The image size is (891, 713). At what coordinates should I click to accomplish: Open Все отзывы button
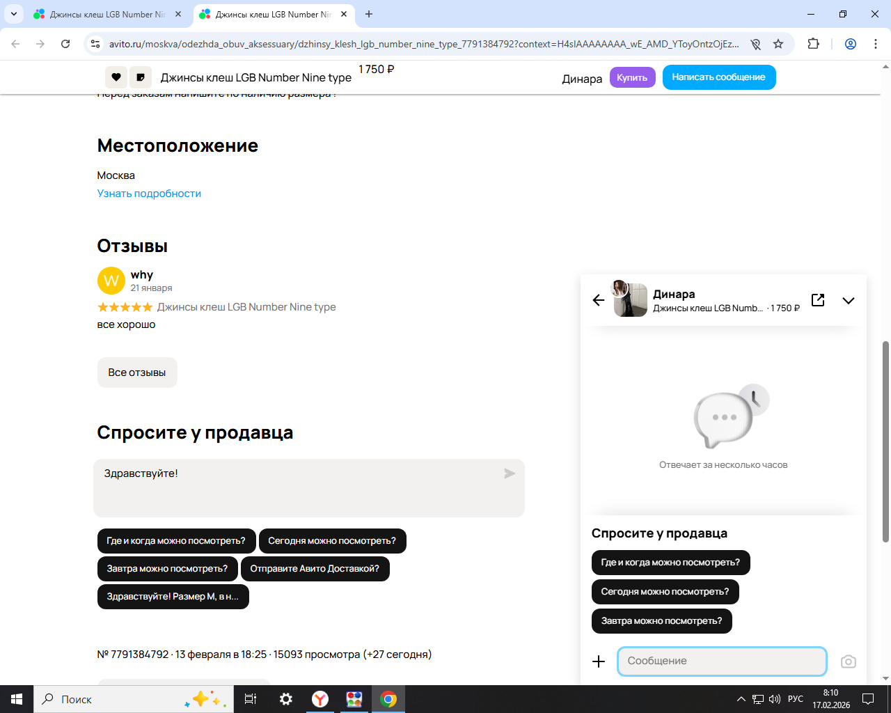click(x=137, y=373)
